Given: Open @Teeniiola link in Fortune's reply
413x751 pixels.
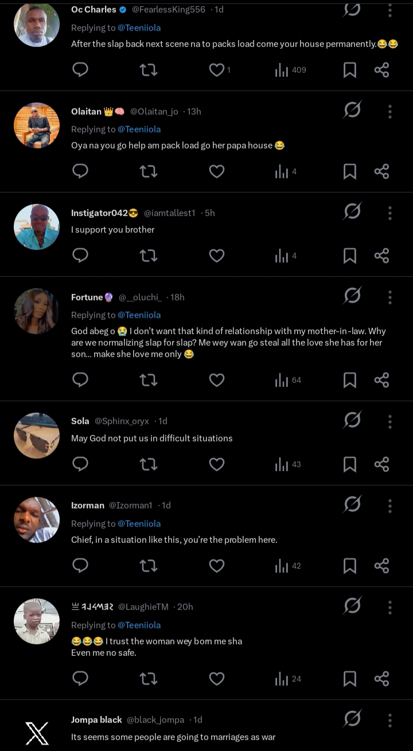Looking at the screenshot, I should click(x=139, y=315).
